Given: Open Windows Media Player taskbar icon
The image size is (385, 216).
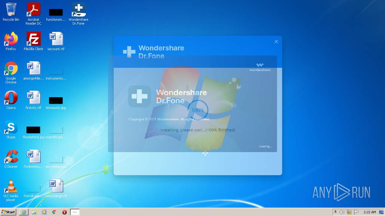Looking at the screenshot, I should (x=44, y=212).
